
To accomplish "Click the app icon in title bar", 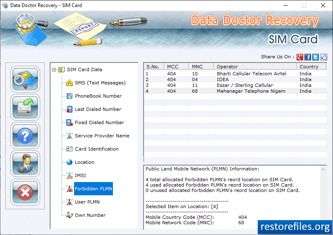I will coord(5,5).
